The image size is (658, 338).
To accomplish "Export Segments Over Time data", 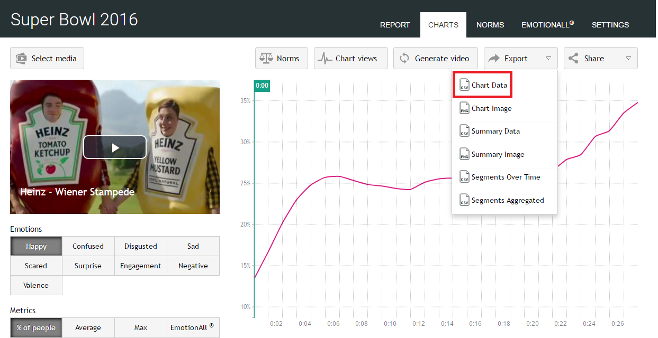I will pyautogui.click(x=504, y=177).
